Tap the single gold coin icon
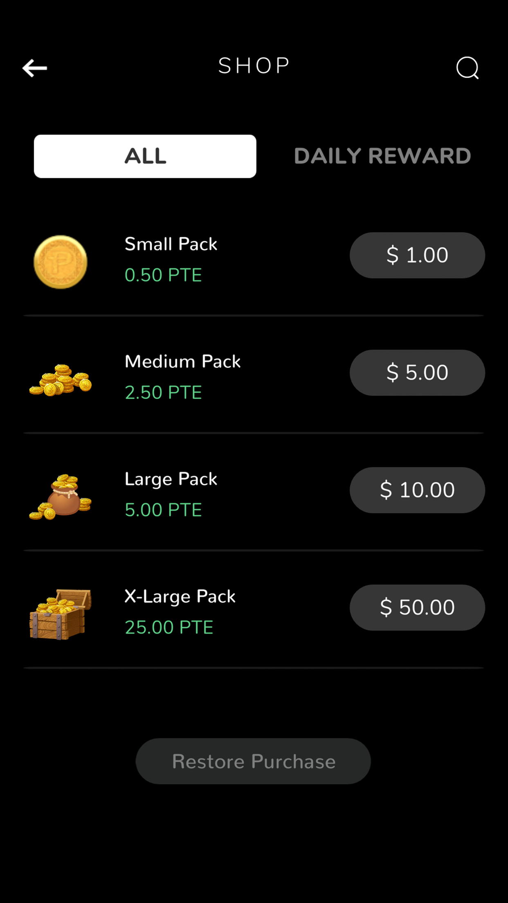 point(61,262)
